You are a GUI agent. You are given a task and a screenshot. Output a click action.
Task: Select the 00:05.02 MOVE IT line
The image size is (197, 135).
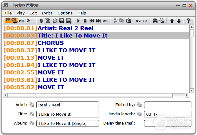pyautogui.click(x=96, y=87)
